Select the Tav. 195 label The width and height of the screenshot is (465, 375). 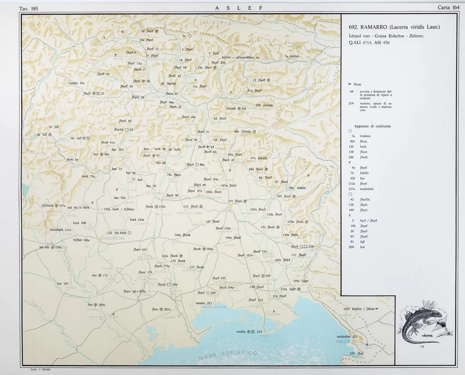[29, 8]
